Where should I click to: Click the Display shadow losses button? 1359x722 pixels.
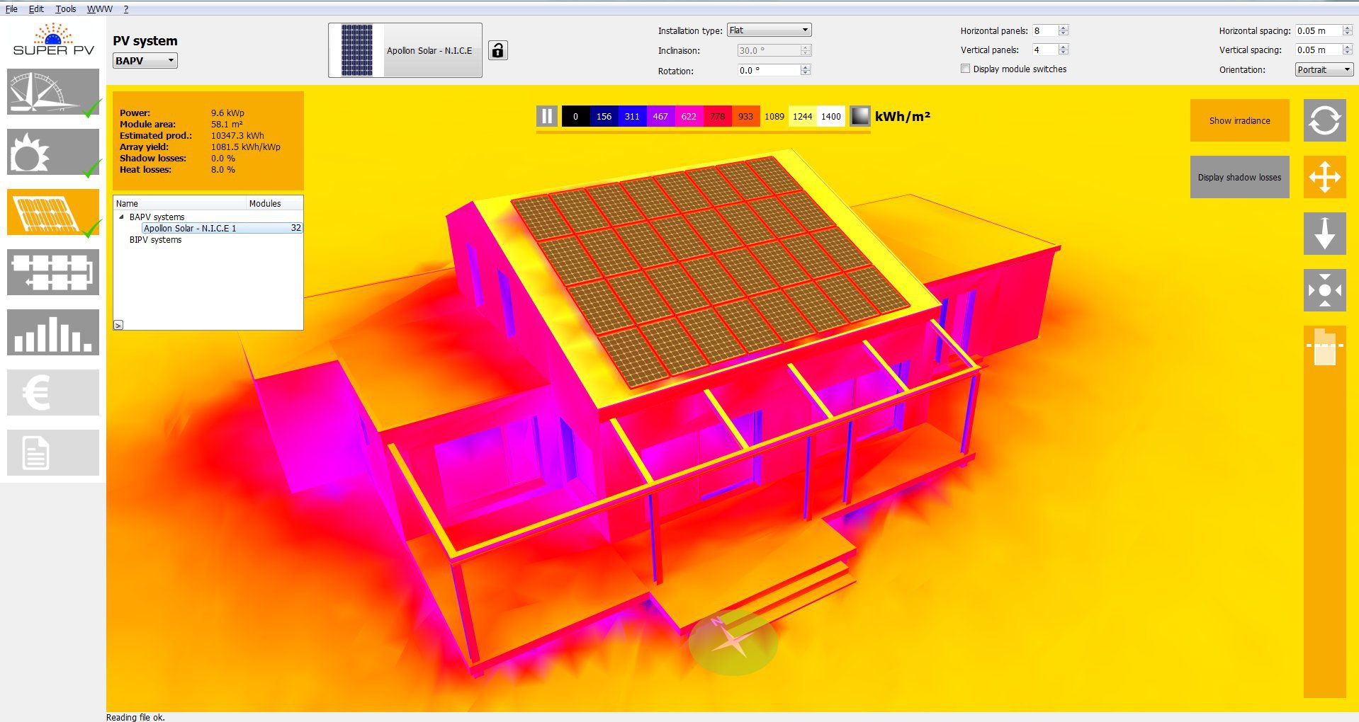coord(1239,177)
